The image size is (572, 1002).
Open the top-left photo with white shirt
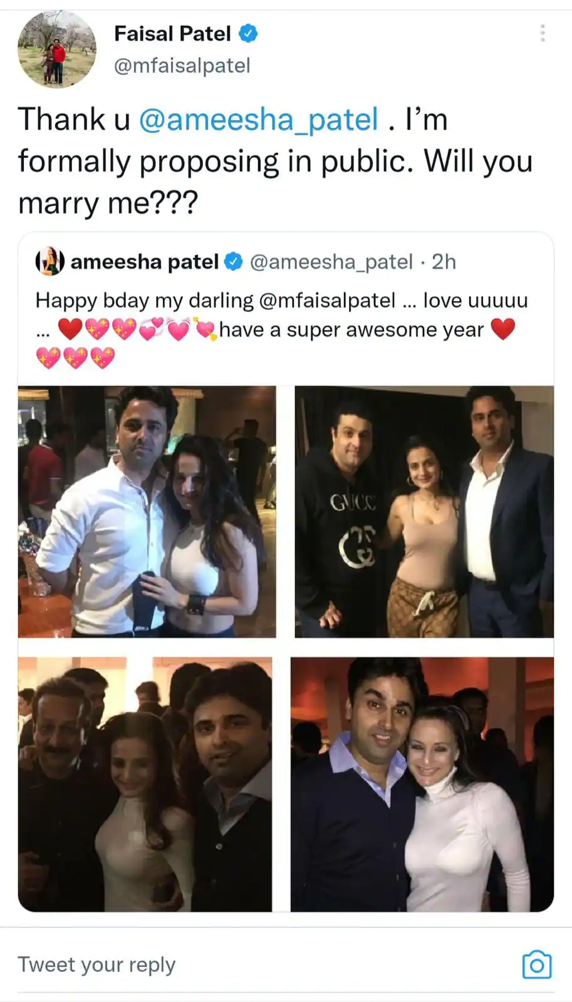coord(147,512)
